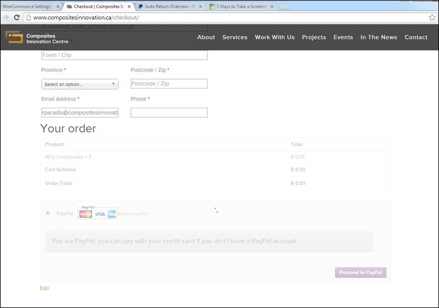Focus the Postcode / Zip field

point(168,84)
